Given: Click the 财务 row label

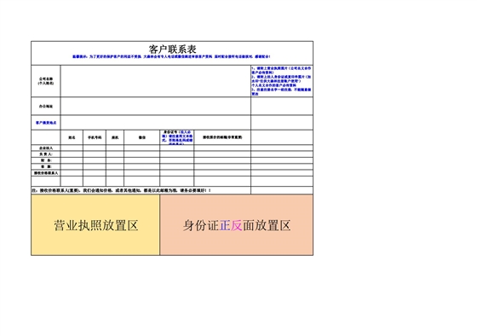Looking at the screenshot, I should pos(46,160).
